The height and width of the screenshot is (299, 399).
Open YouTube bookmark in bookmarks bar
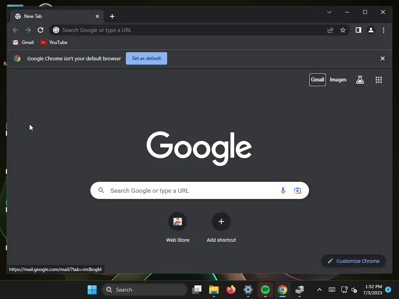click(54, 42)
